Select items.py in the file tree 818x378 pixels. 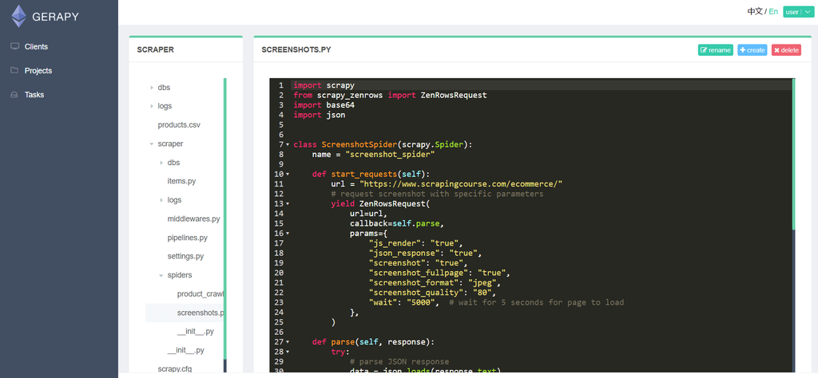click(x=181, y=181)
